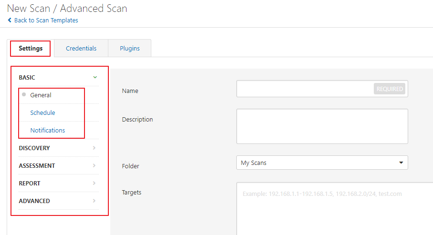Image resolution: width=433 pixels, height=235 pixels.
Task: Collapse BASIC using its green chevron
Action: click(x=95, y=77)
